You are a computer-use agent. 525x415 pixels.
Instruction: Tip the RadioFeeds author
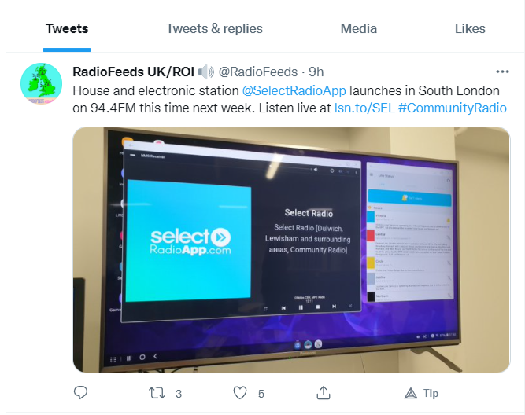coord(421,393)
